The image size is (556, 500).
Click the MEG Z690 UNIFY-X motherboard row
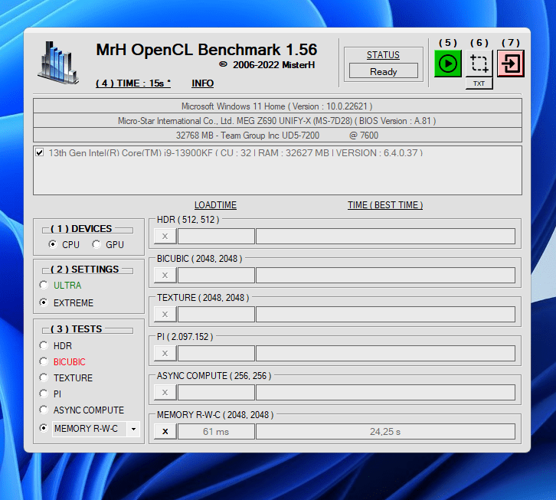277,120
